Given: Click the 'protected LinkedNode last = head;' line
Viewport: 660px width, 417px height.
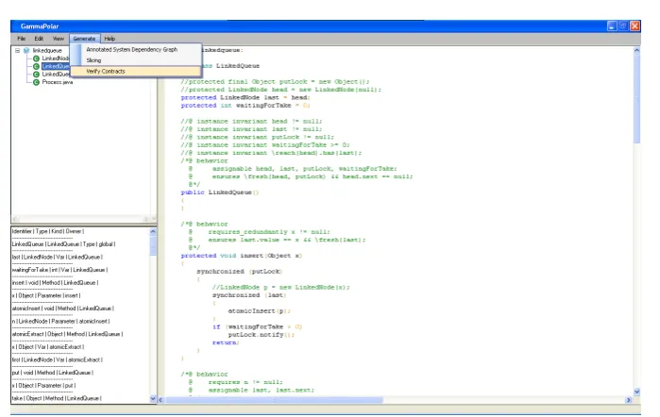Looking at the screenshot, I should click(245, 97).
